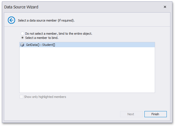Choose the "Do not select a member" radio button
176x127 pixels.
click(22, 34)
